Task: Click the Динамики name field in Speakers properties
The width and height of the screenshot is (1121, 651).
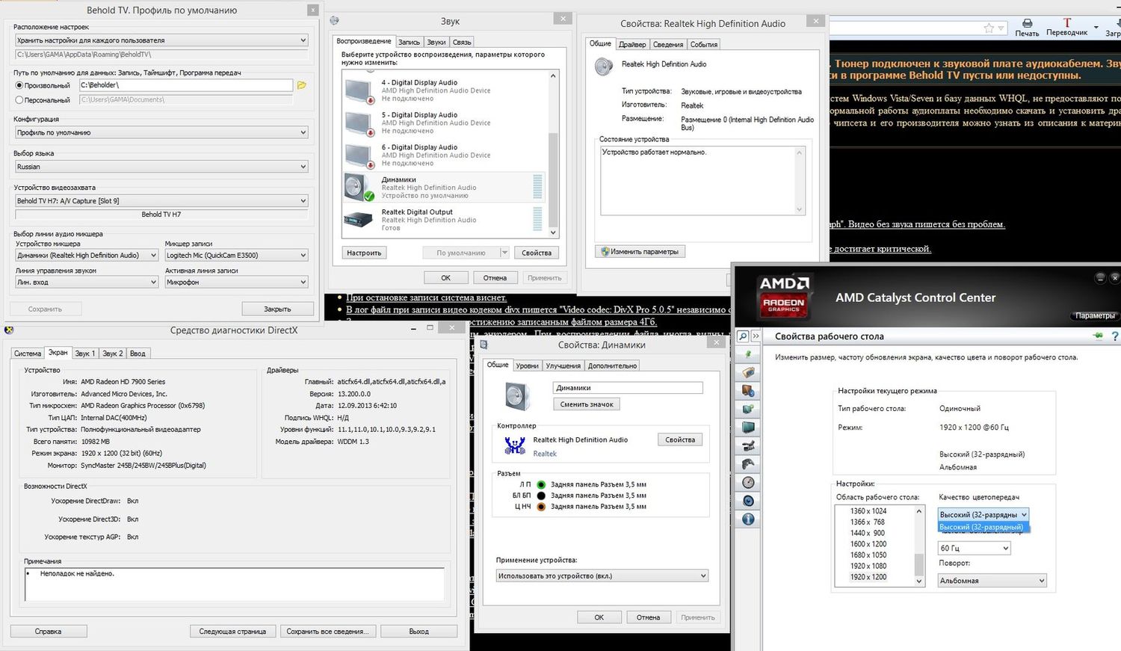Action: 628,388
